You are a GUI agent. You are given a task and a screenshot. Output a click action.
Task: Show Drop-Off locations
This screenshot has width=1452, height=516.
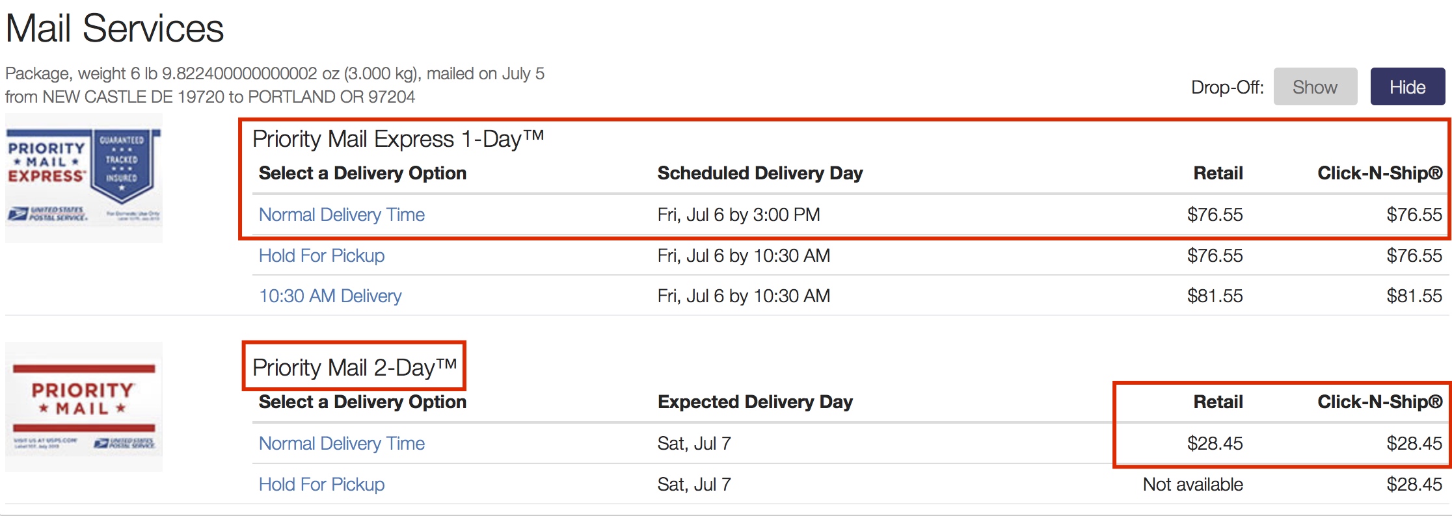[x=1315, y=86]
